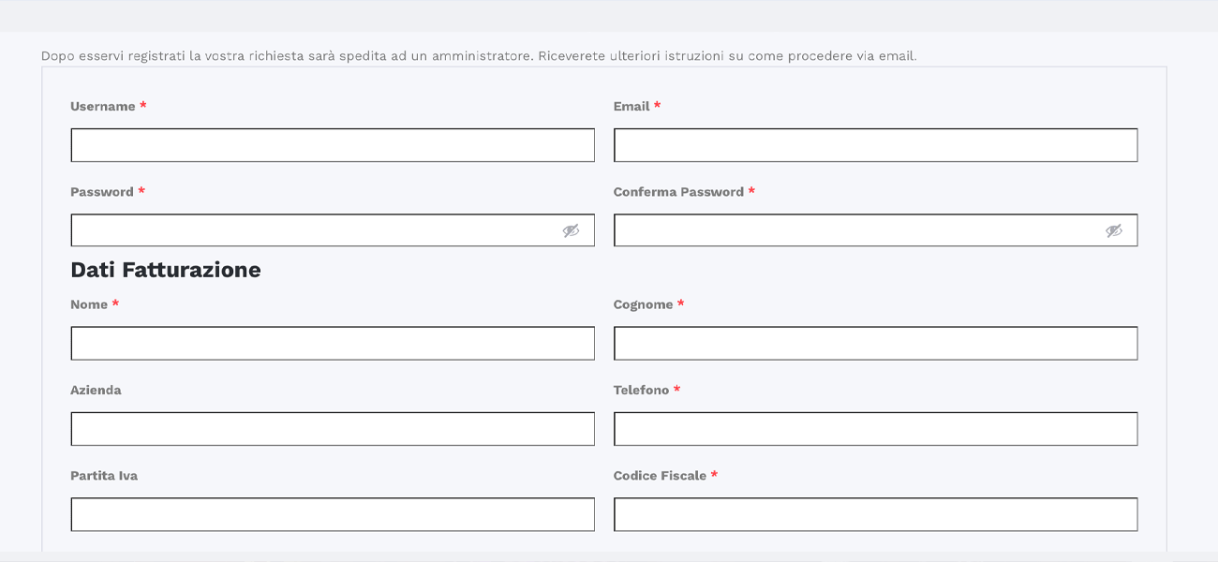Click the 'Email' label text

click(631, 107)
